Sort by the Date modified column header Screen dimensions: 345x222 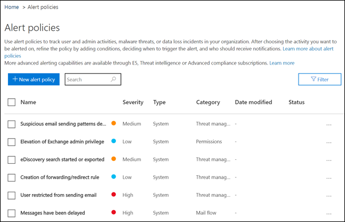[x=253, y=102]
